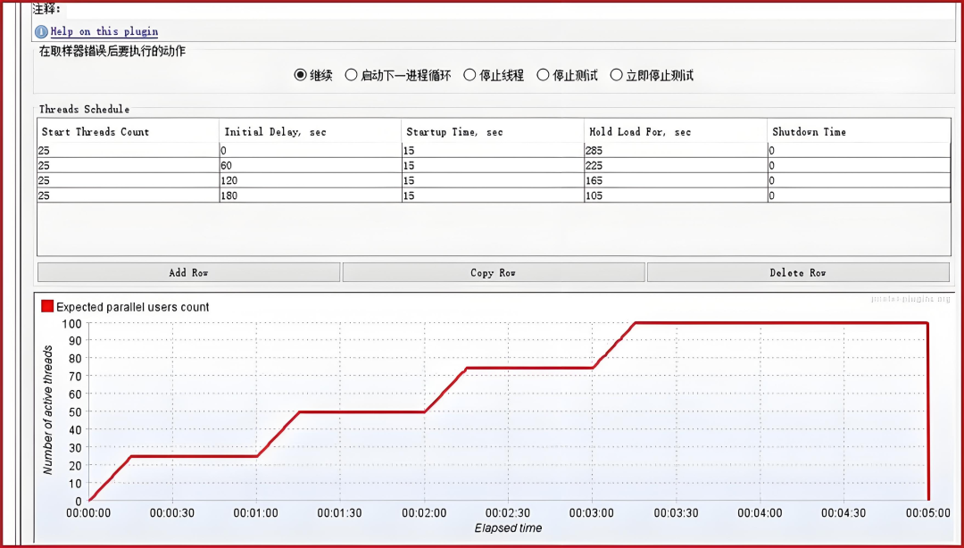Open the Help on this plugin link
964x548 pixels.
[104, 31]
